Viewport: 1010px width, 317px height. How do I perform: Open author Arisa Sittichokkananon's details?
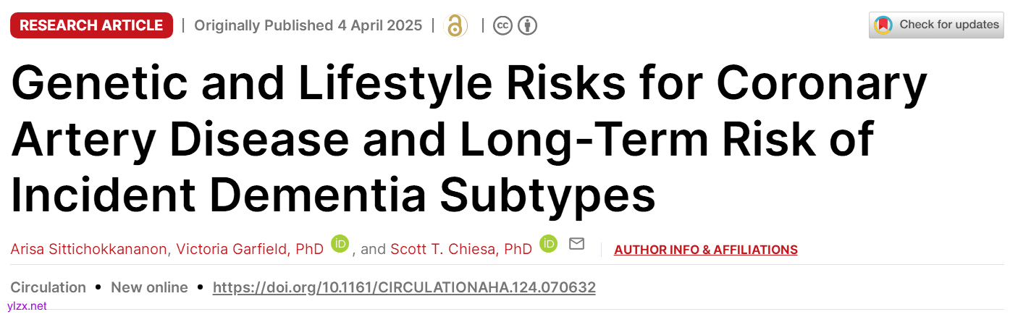point(89,250)
